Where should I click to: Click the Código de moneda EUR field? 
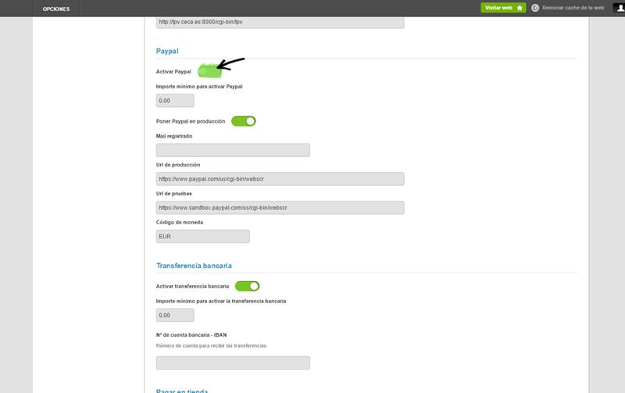(x=202, y=236)
